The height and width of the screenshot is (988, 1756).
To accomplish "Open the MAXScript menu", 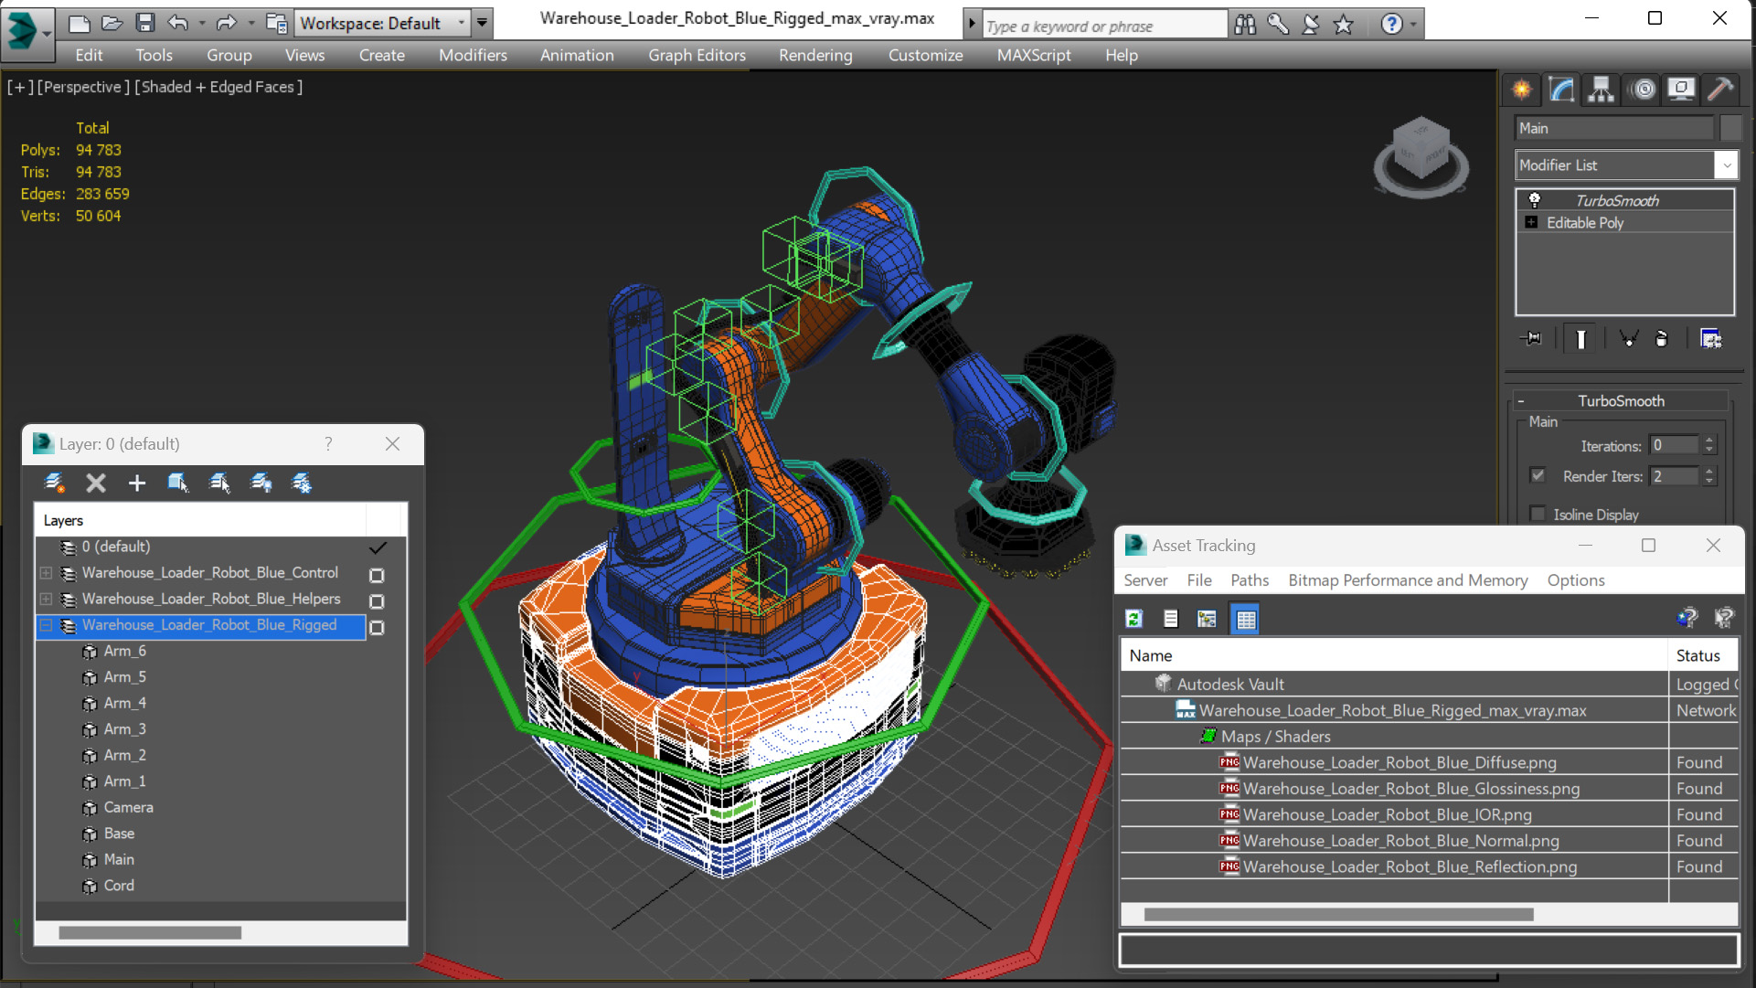I will tap(1034, 55).
